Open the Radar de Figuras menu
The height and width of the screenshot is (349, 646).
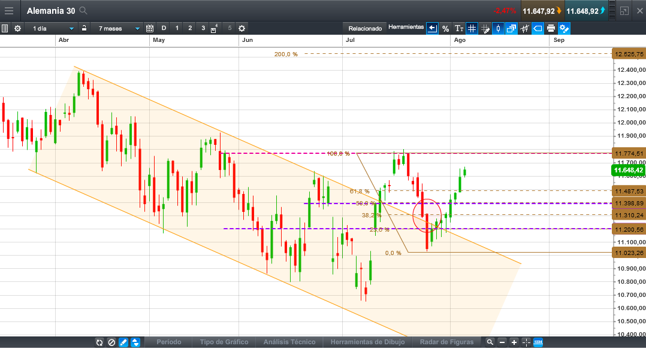pyautogui.click(x=446, y=342)
